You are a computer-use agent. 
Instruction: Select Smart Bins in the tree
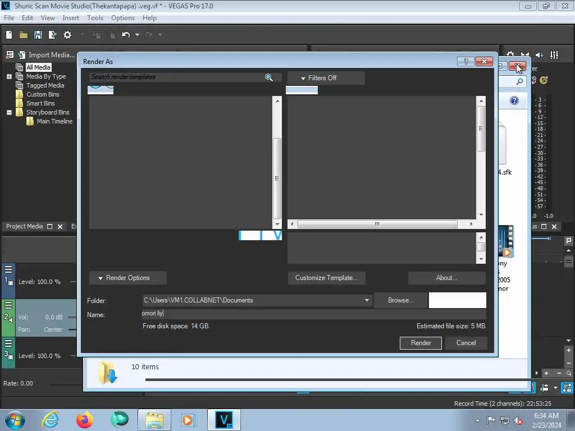[x=40, y=103]
